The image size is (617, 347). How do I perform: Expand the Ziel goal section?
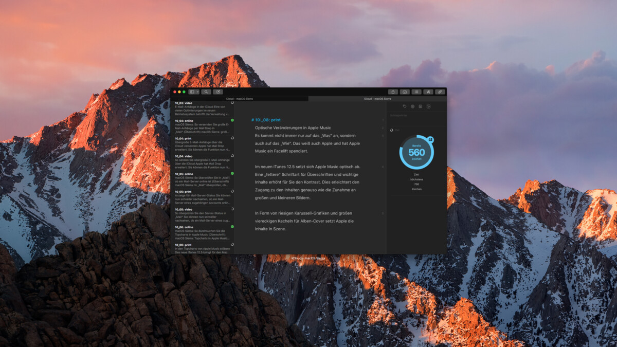396,130
